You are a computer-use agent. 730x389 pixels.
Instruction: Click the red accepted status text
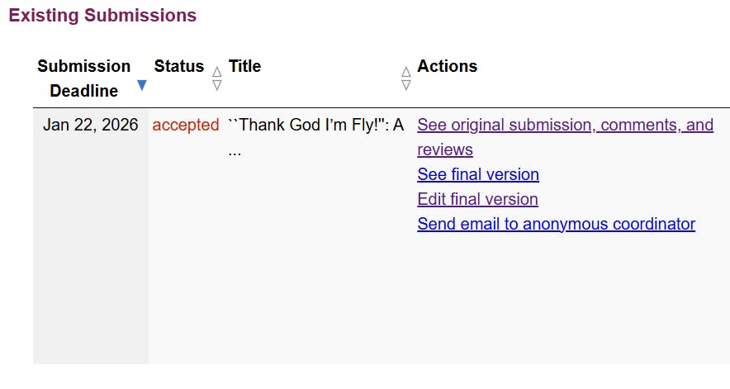click(186, 126)
